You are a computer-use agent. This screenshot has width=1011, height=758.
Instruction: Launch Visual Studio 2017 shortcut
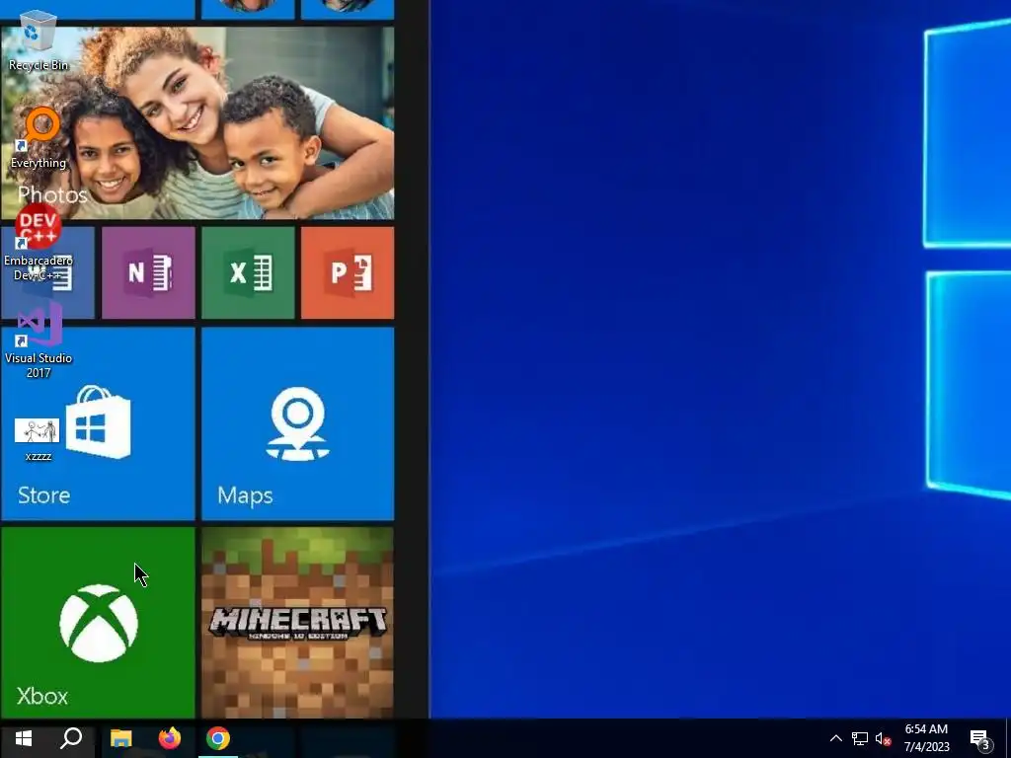39,340
